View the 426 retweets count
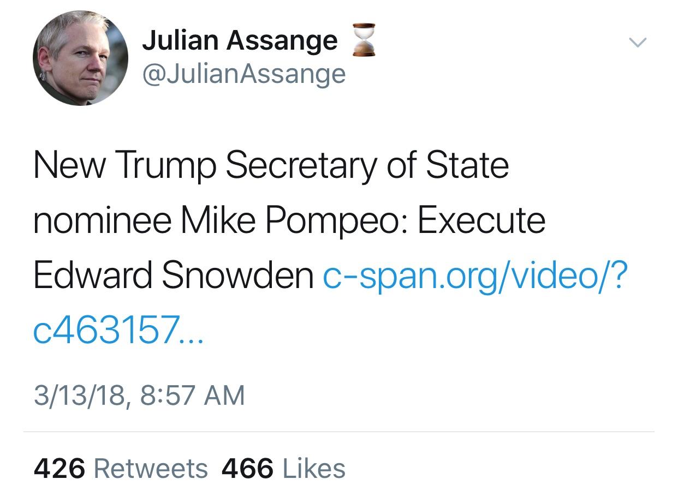This screenshot has height=491, width=678. pyautogui.click(x=59, y=468)
